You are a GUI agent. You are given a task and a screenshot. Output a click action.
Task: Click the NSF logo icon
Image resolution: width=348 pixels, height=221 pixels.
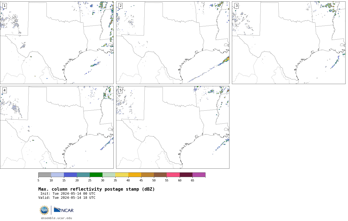pos(44,210)
